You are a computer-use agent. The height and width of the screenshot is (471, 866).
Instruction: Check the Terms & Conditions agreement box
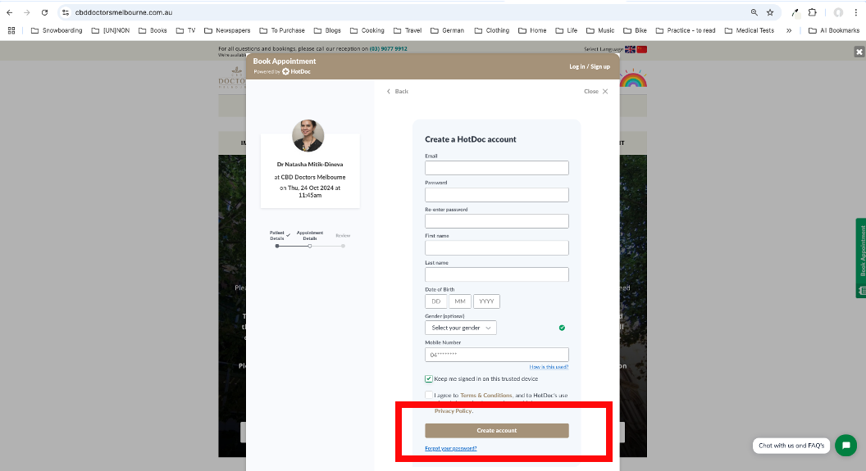click(x=429, y=395)
